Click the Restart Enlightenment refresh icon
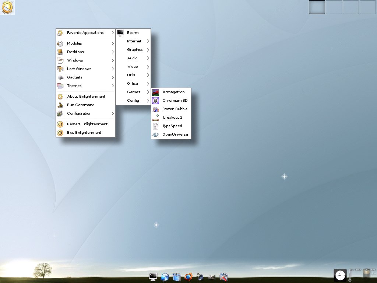The width and height of the screenshot is (377, 283). click(x=60, y=124)
